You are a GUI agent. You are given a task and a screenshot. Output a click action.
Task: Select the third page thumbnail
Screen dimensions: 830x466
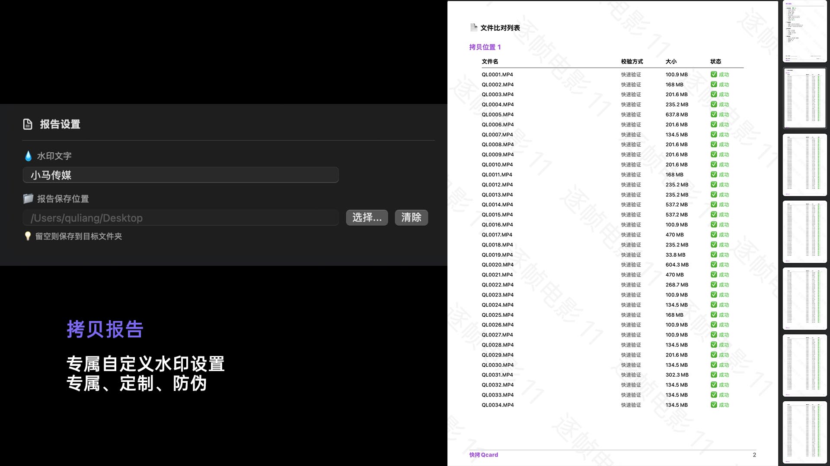pyautogui.click(x=804, y=165)
